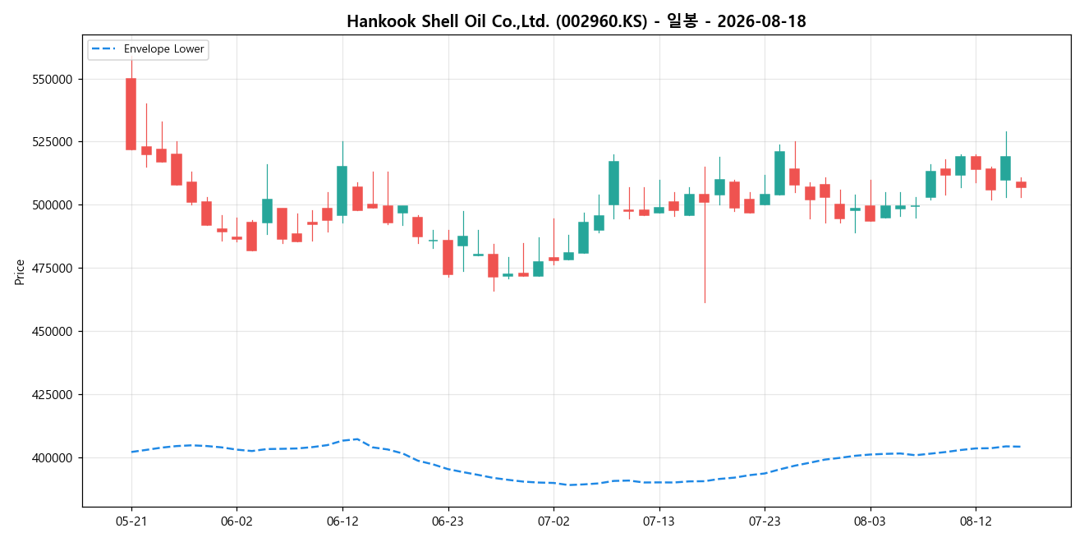Click the dashed blue Envelope Lower line
This screenshot has width=1084, height=542.
[575, 483]
